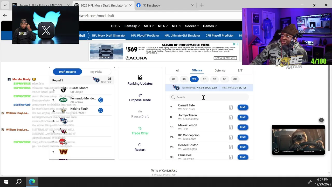Click Titans logo in Round 1 header

(96, 80)
